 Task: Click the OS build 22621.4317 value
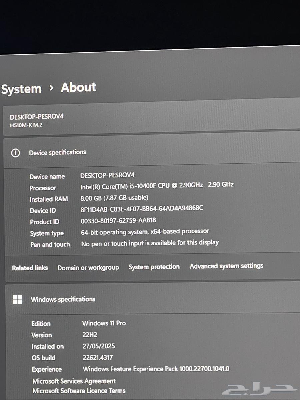(x=98, y=358)
